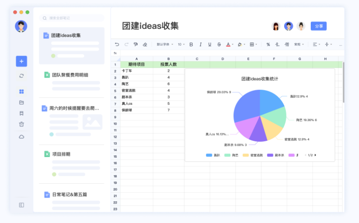Open the toolbar more options ellipsis
Viewport: 359px width, 223px height.
341,45
